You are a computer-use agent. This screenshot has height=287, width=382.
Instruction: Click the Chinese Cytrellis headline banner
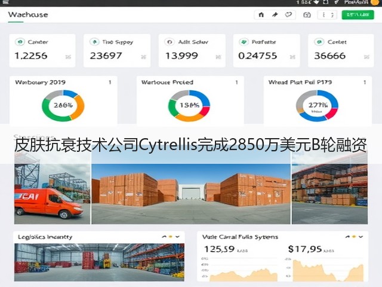tap(190, 145)
